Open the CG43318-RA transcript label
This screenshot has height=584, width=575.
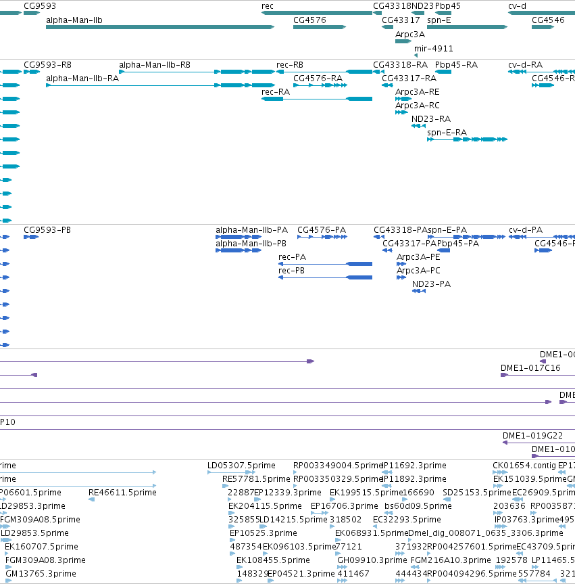coord(400,65)
